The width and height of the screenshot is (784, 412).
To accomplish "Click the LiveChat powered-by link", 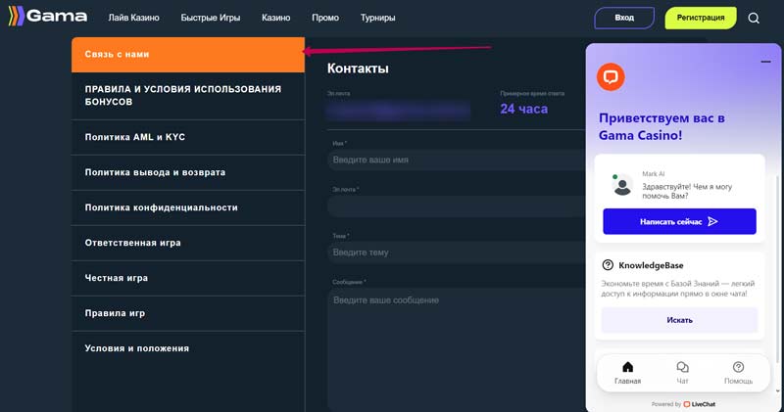I will tap(683, 404).
